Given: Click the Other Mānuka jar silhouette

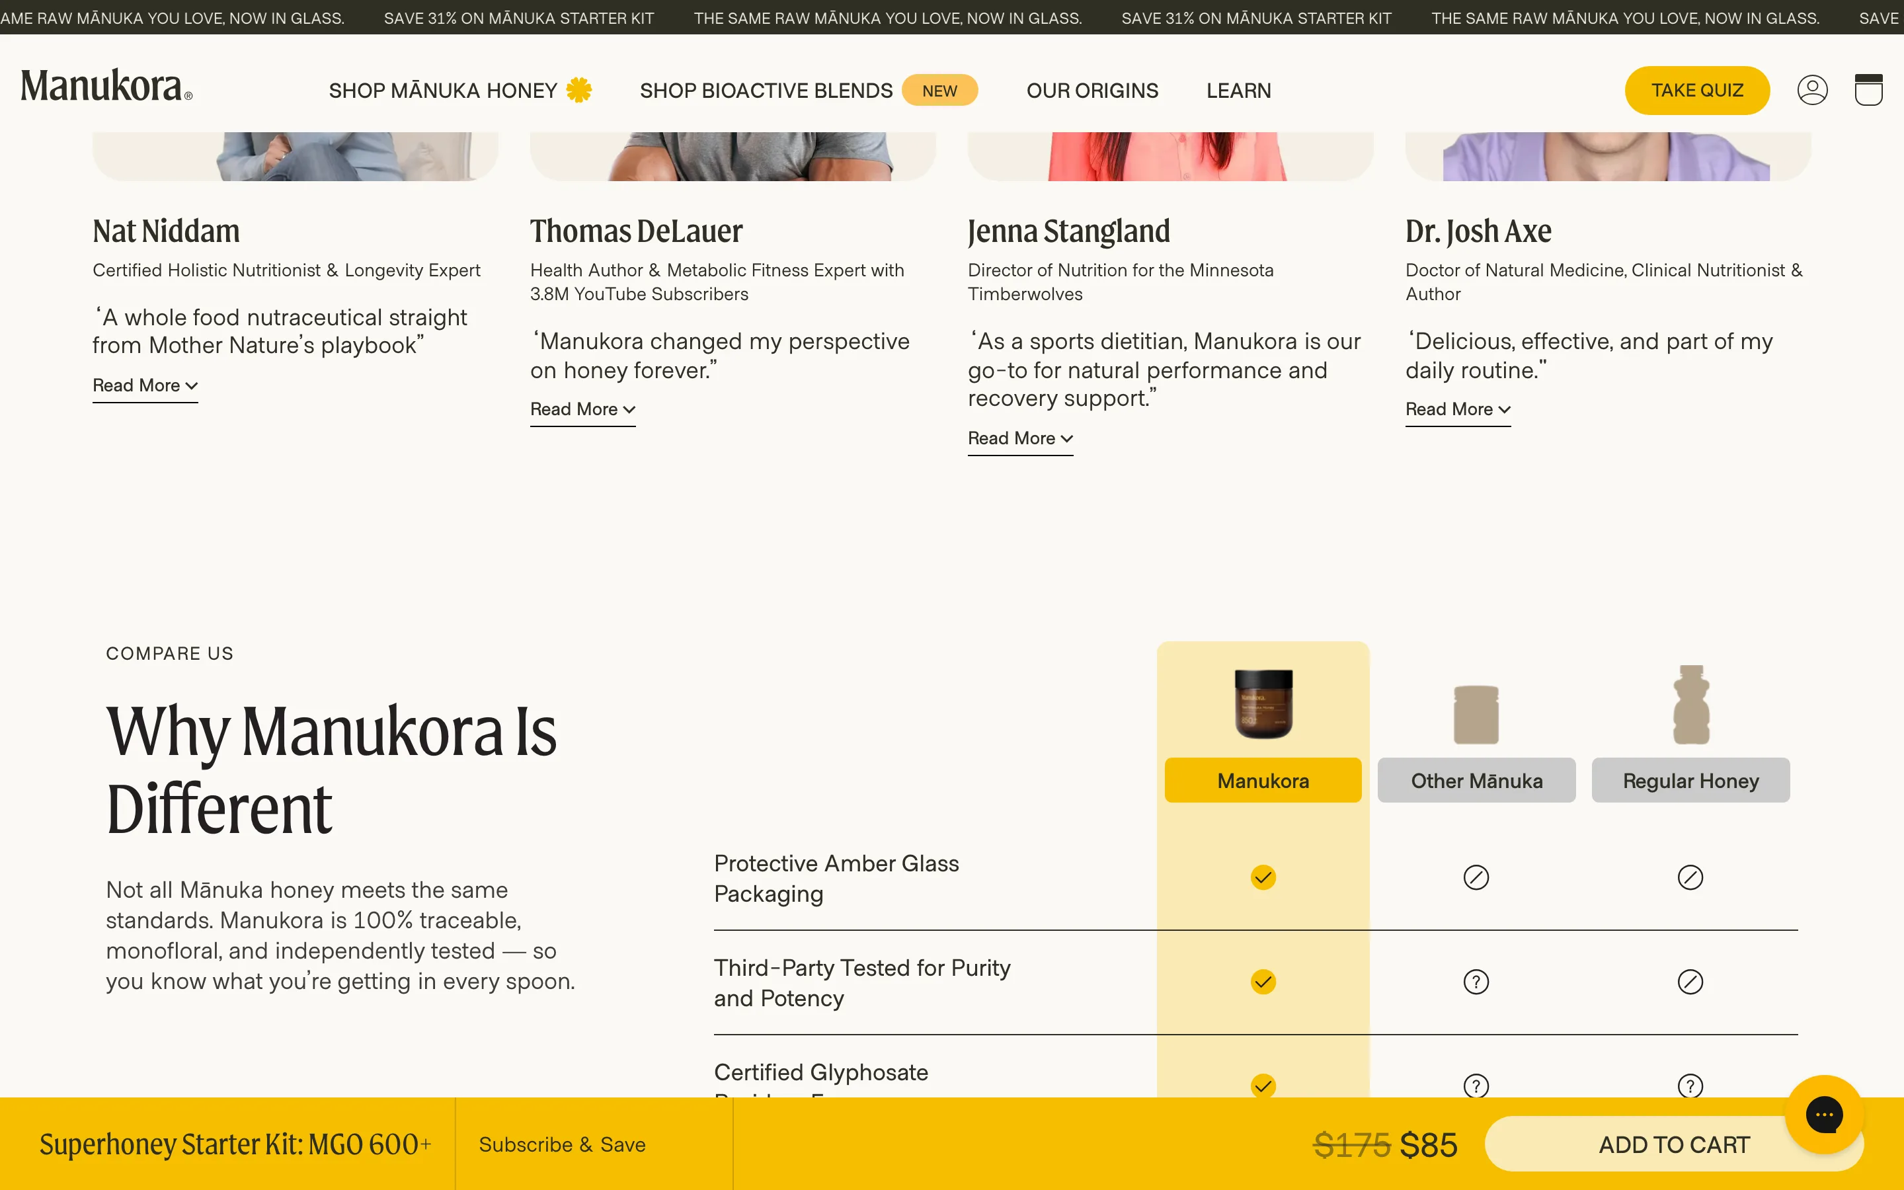Looking at the screenshot, I should click(x=1476, y=715).
